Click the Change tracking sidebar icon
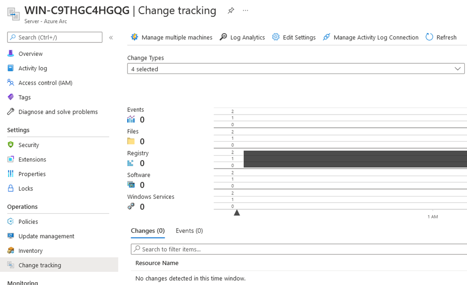This screenshot has width=467, height=285. point(11,265)
